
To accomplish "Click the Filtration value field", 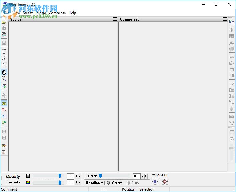I will coord(137,176).
